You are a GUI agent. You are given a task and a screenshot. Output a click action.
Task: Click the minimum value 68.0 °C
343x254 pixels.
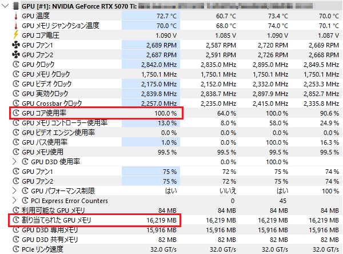pos(226,26)
